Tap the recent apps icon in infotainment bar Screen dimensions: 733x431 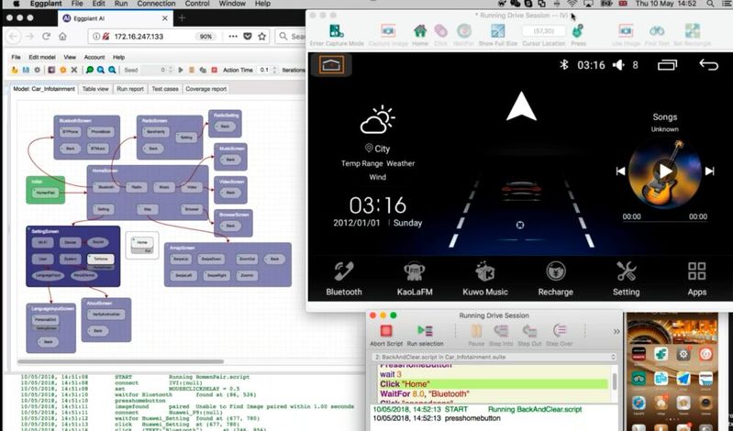click(667, 65)
